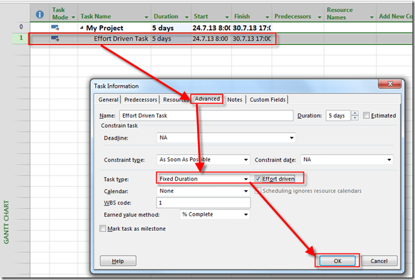
Task: Switch to the Advanced tab
Action: [x=207, y=99]
